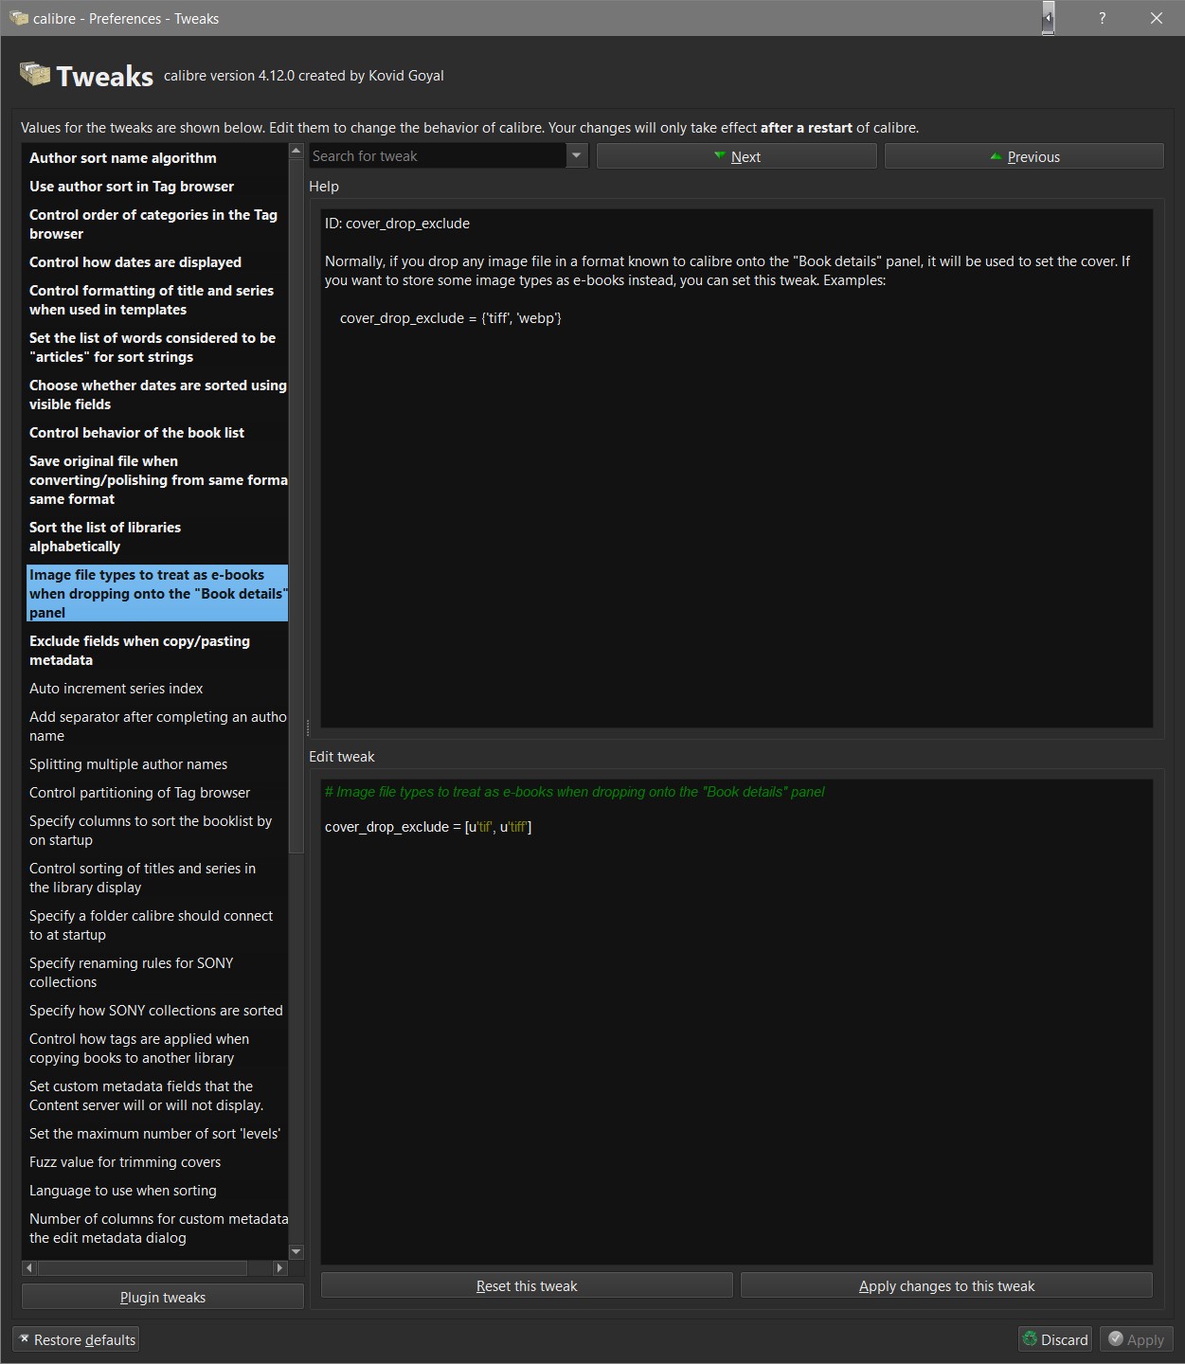Click the help question mark in title bar
The height and width of the screenshot is (1364, 1185).
[1102, 18]
